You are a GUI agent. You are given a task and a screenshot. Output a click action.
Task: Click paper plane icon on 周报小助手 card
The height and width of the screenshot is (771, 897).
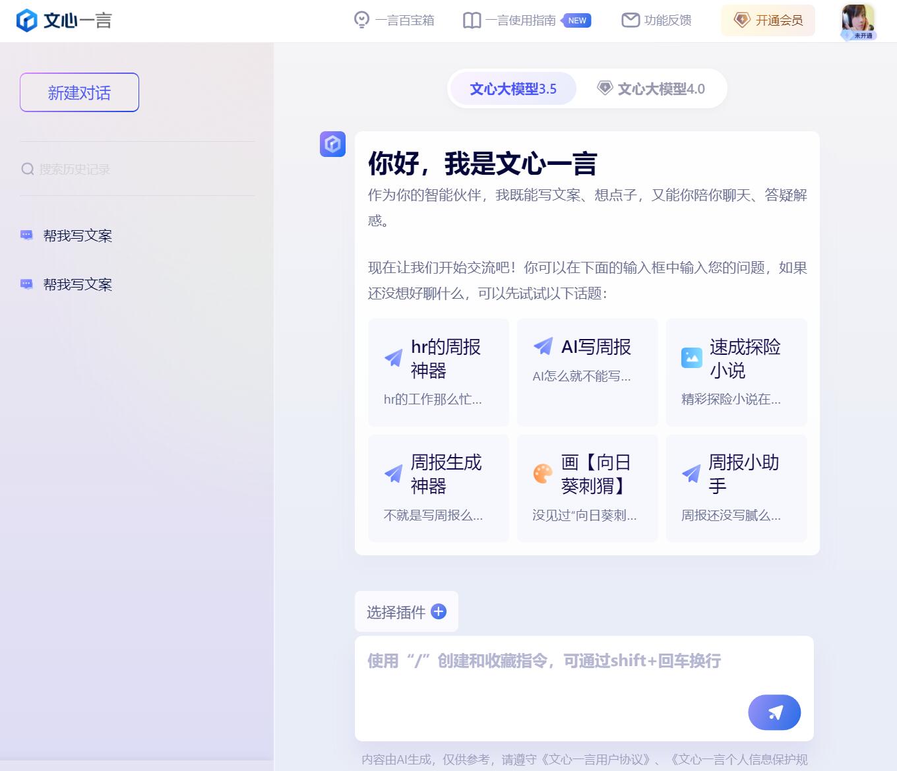coord(691,474)
